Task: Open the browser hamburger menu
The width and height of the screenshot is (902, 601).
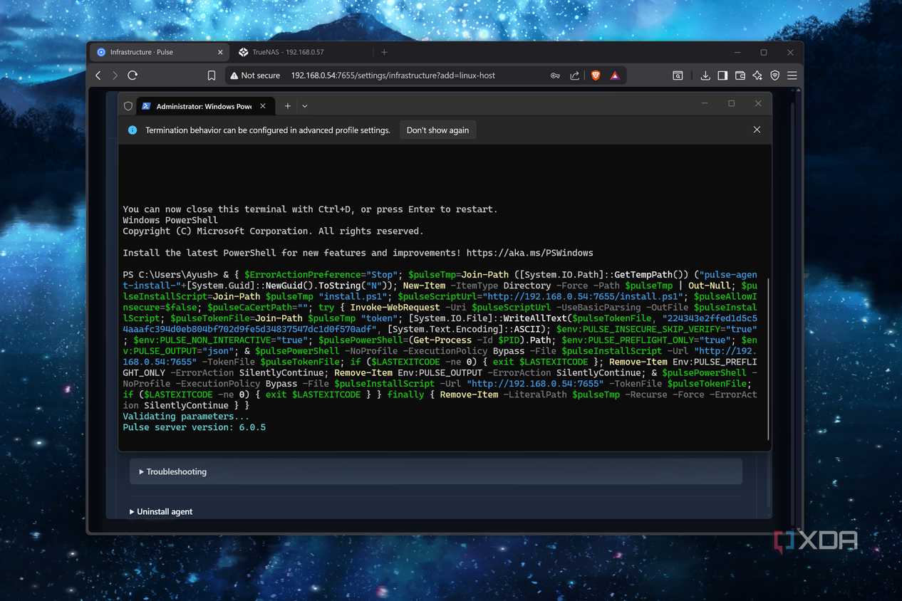Action: pos(792,75)
